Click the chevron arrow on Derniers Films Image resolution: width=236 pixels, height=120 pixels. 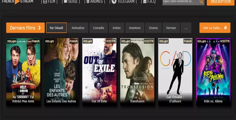(x=39, y=28)
